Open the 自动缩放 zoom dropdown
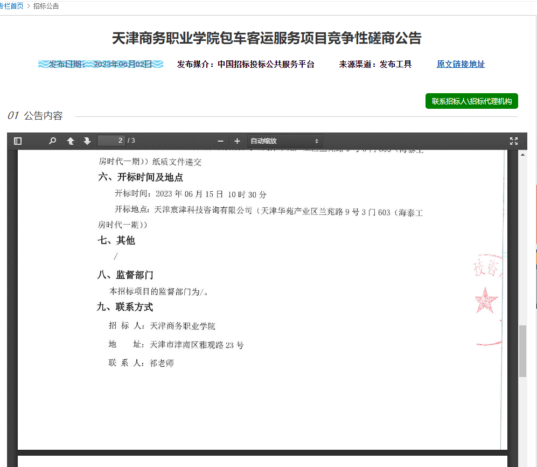 (285, 141)
